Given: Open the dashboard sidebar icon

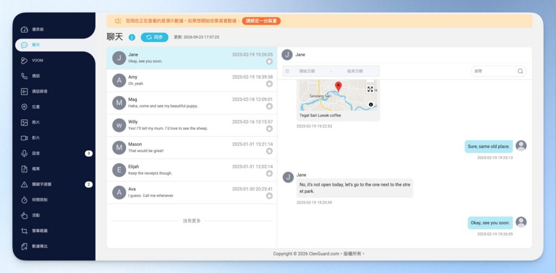Looking at the screenshot, I should click(x=24, y=30).
